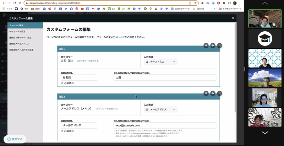Bookmark this page with the star icon
This screenshot has height=146, width=284.
point(195,3)
